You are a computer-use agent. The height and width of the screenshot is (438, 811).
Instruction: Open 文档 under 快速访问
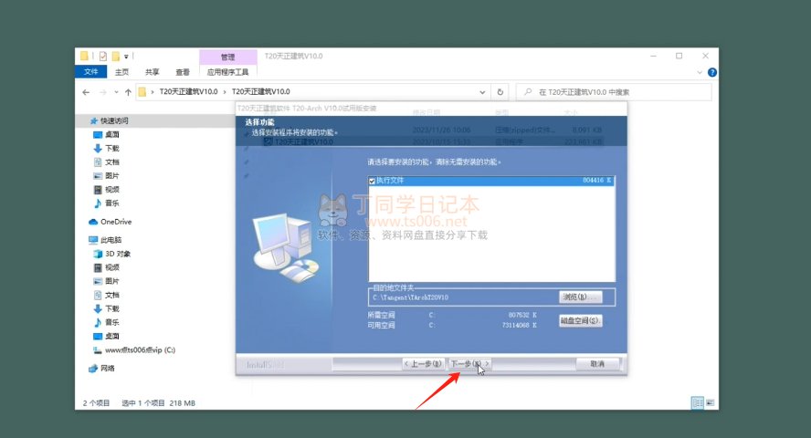coord(111,162)
